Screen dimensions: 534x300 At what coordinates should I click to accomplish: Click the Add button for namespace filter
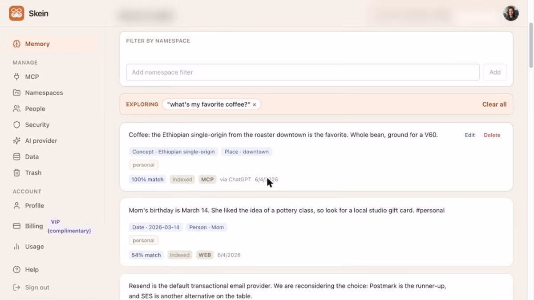point(495,72)
